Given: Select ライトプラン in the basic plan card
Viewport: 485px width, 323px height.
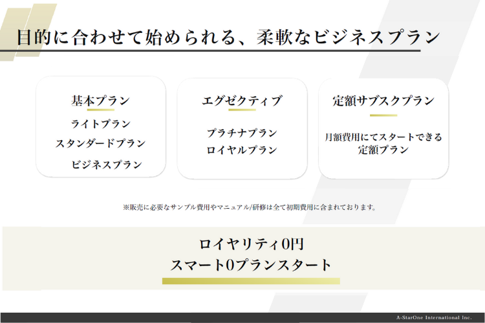Looking at the screenshot, I should tap(100, 123).
